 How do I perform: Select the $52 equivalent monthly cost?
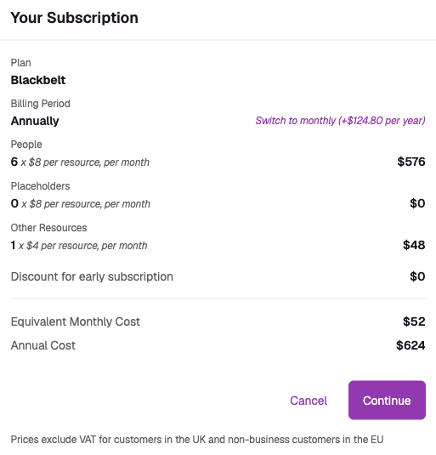(x=414, y=321)
